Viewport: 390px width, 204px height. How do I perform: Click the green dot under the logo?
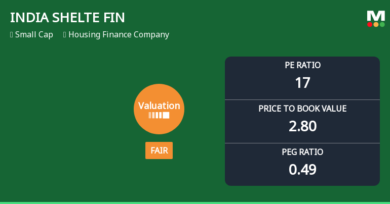click(382, 24)
